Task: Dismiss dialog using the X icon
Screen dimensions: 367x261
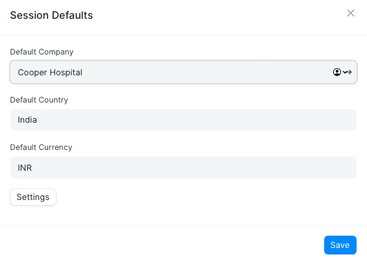Action: [x=350, y=13]
